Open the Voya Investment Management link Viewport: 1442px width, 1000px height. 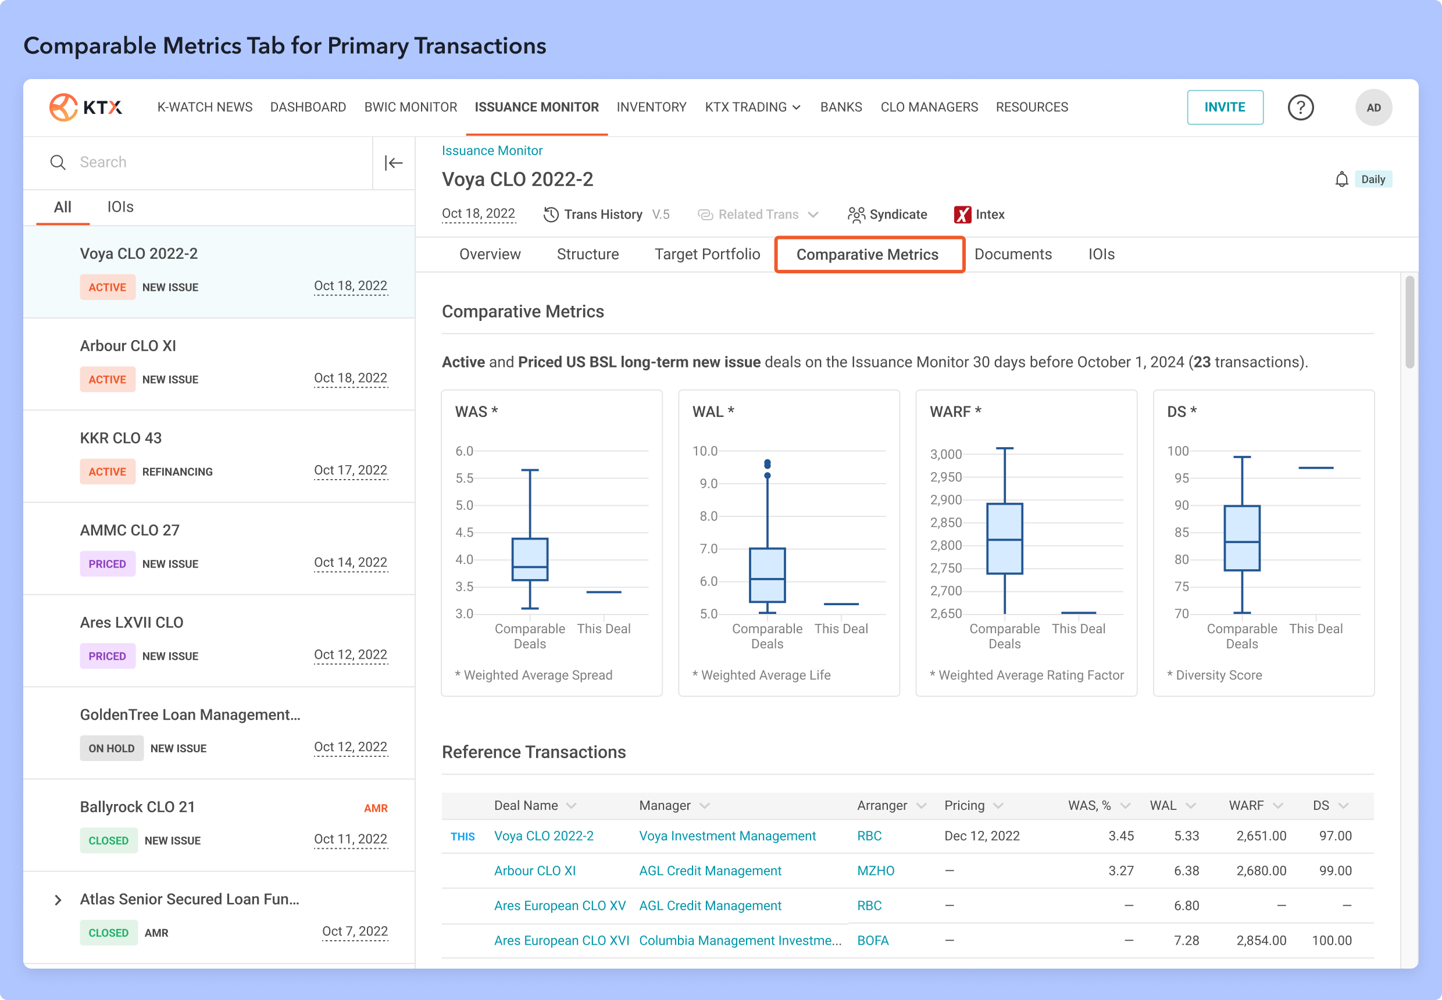727,836
